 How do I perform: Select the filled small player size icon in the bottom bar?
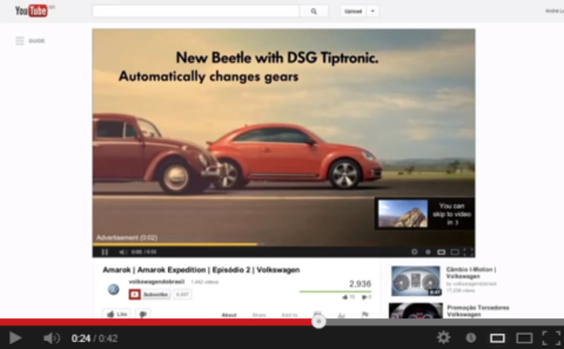497,338
